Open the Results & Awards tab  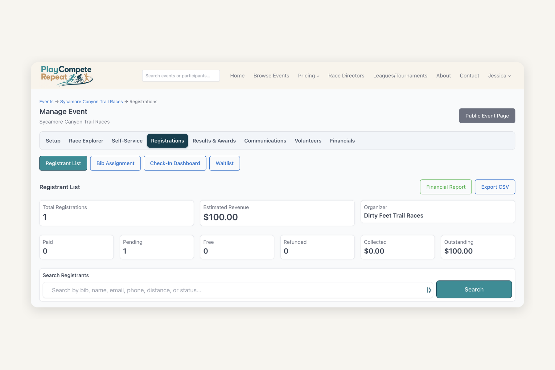pyautogui.click(x=214, y=141)
